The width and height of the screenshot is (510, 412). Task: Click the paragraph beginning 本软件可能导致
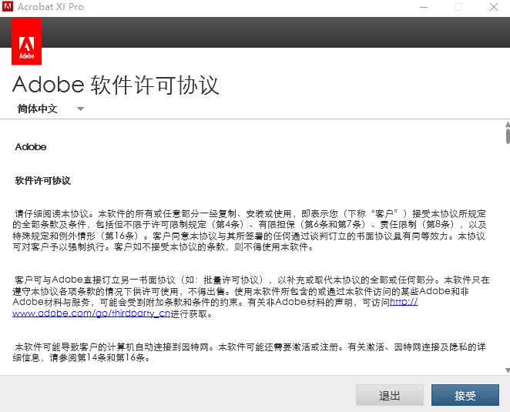click(250, 353)
